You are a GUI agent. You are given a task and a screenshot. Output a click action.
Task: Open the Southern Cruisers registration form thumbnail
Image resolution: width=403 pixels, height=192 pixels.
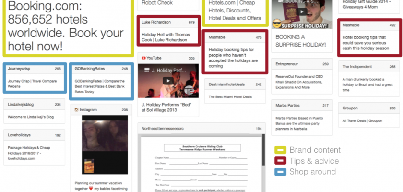[201, 164]
